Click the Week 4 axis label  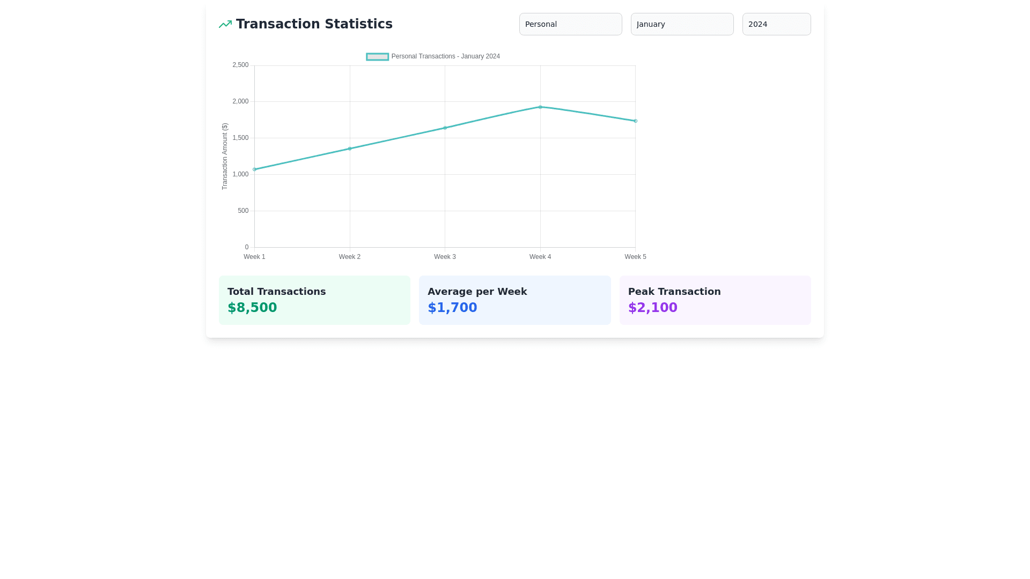click(x=540, y=257)
